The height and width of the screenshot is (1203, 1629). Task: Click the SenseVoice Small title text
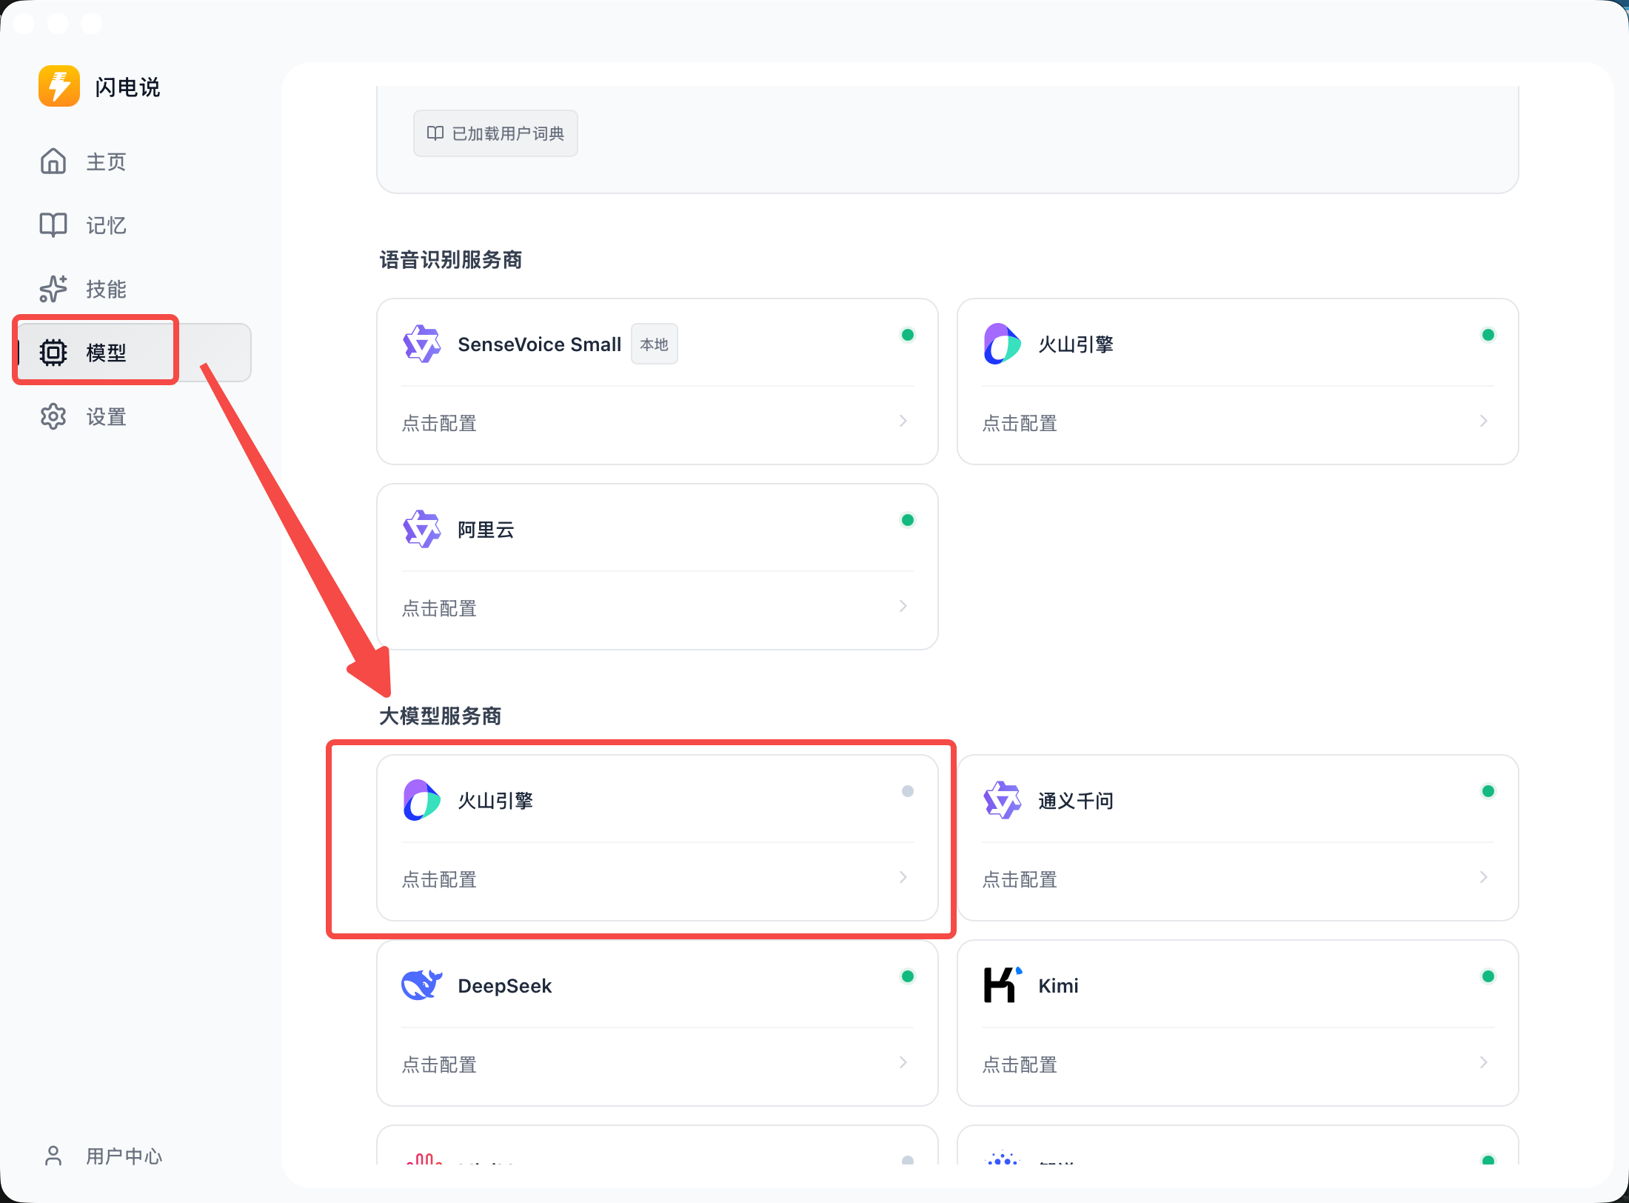(539, 344)
